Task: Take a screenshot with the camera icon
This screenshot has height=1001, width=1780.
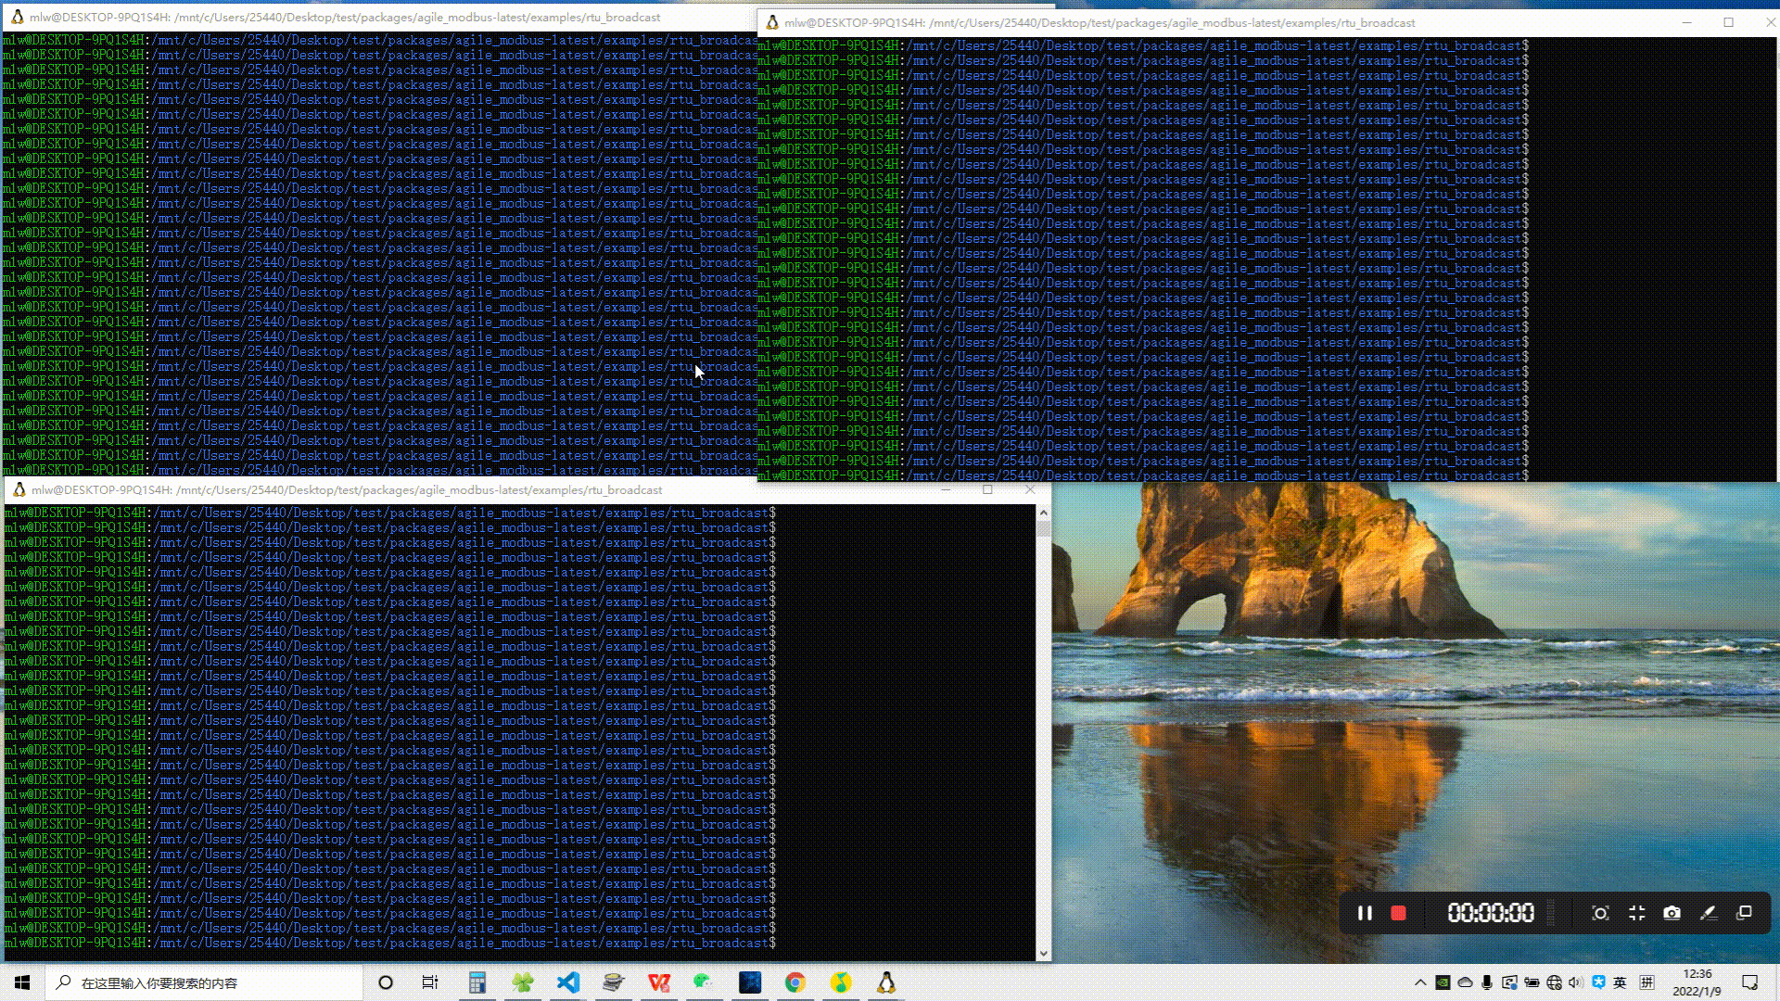Action: [x=1672, y=913]
